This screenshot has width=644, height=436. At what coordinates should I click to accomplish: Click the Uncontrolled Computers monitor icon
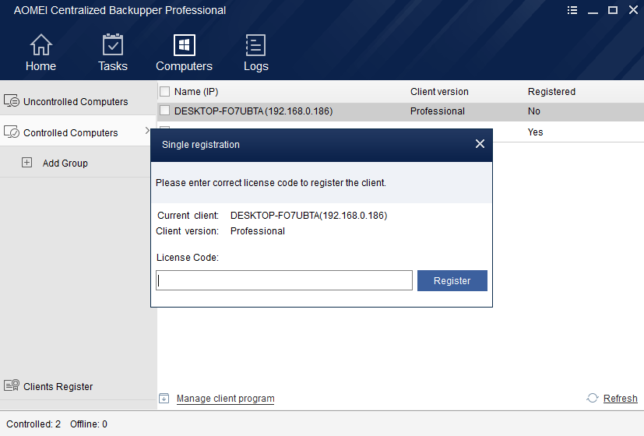click(12, 100)
